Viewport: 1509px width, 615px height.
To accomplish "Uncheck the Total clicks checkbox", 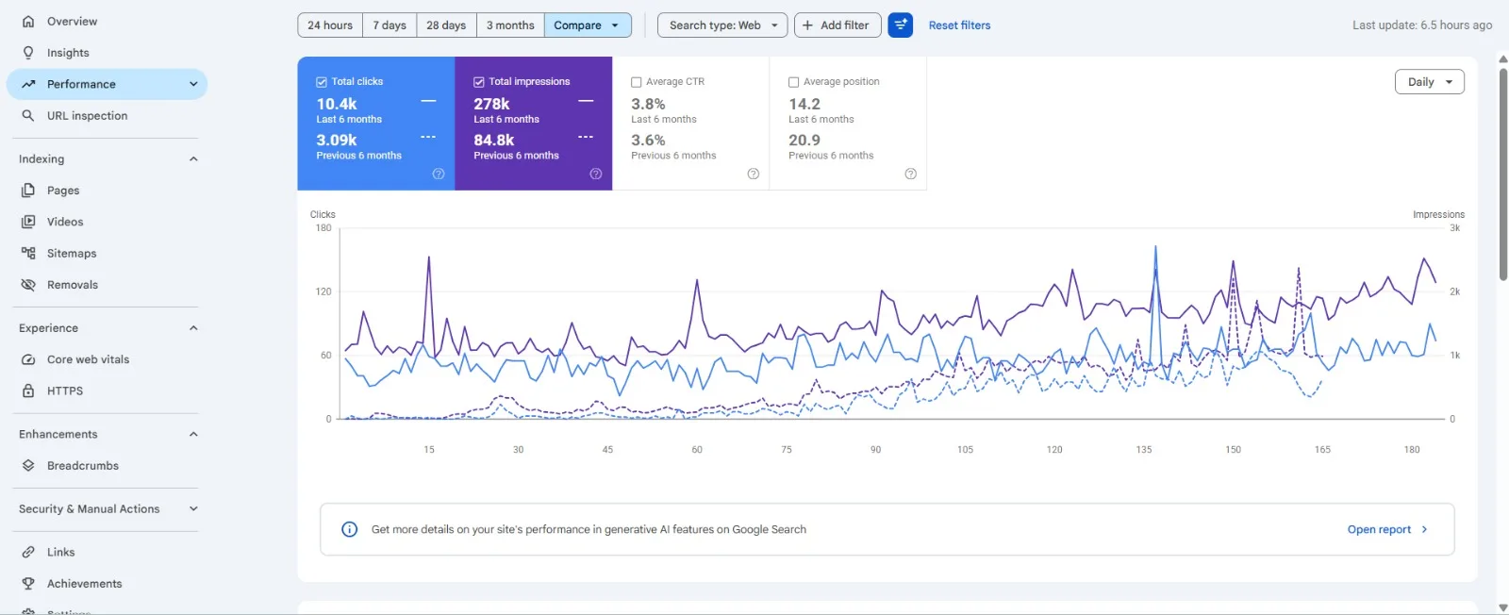I will point(322,82).
